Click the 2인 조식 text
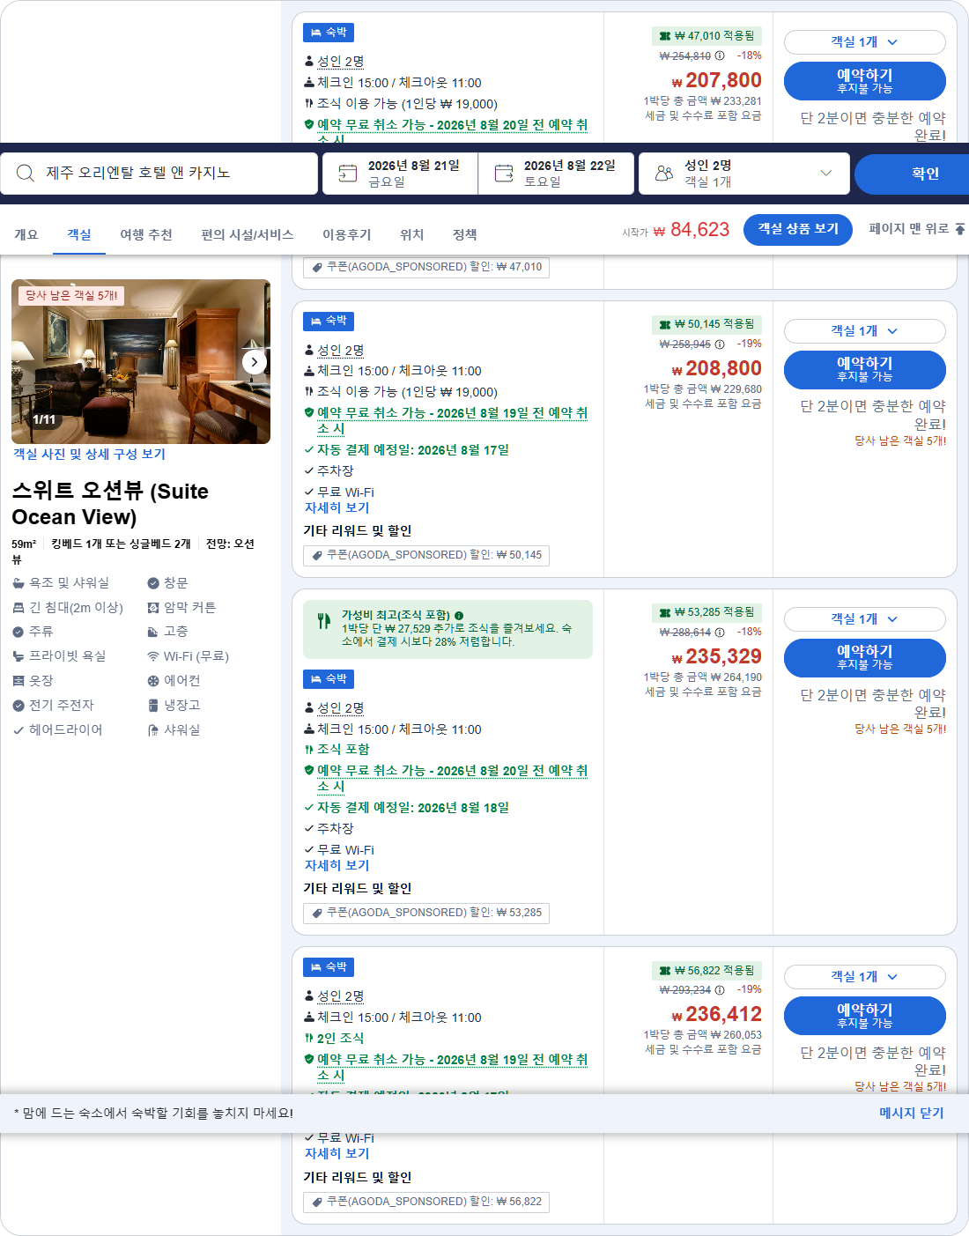969x1236 pixels. pos(341,1039)
